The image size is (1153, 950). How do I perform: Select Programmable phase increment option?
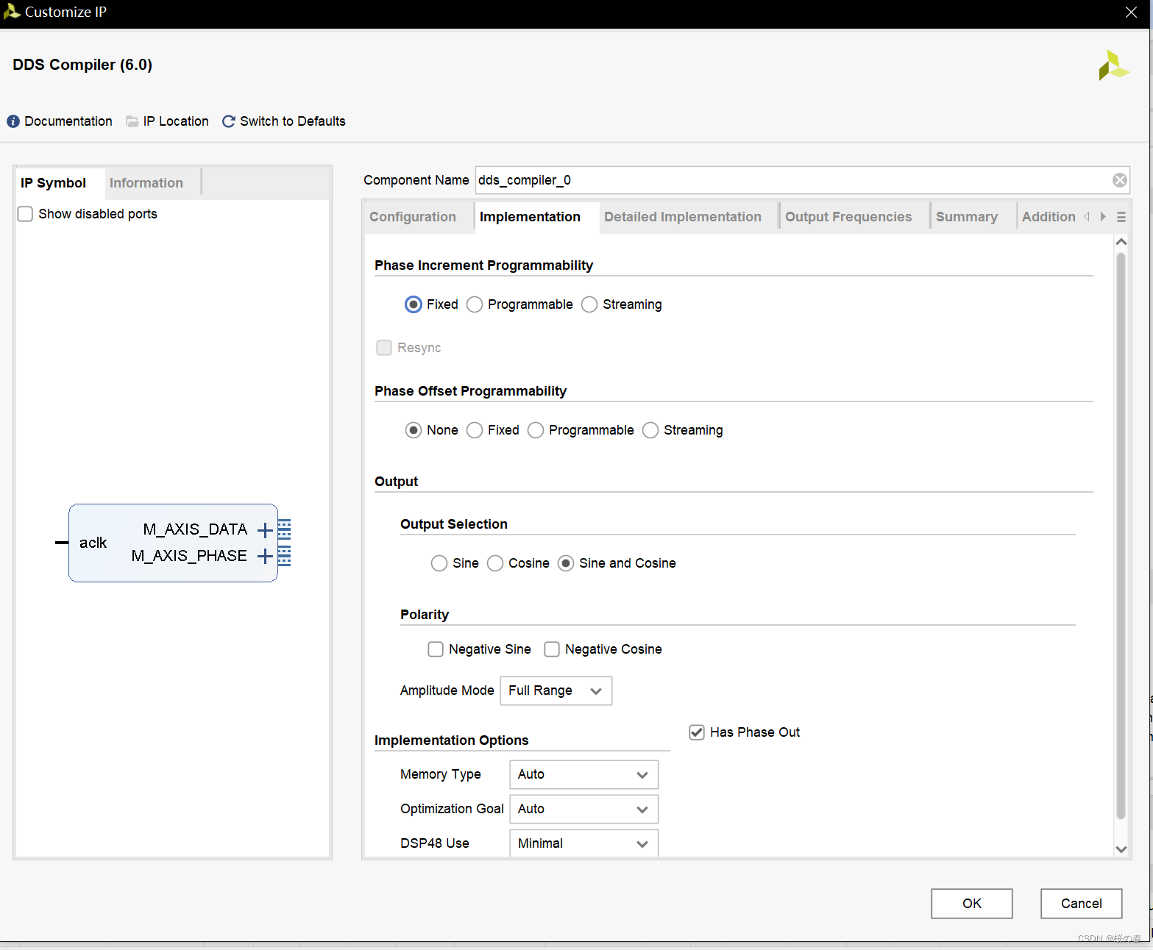pyautogui.click(x=475, y=304)
